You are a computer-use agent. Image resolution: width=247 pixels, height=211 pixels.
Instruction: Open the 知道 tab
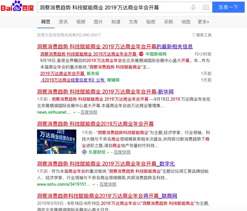116,22
